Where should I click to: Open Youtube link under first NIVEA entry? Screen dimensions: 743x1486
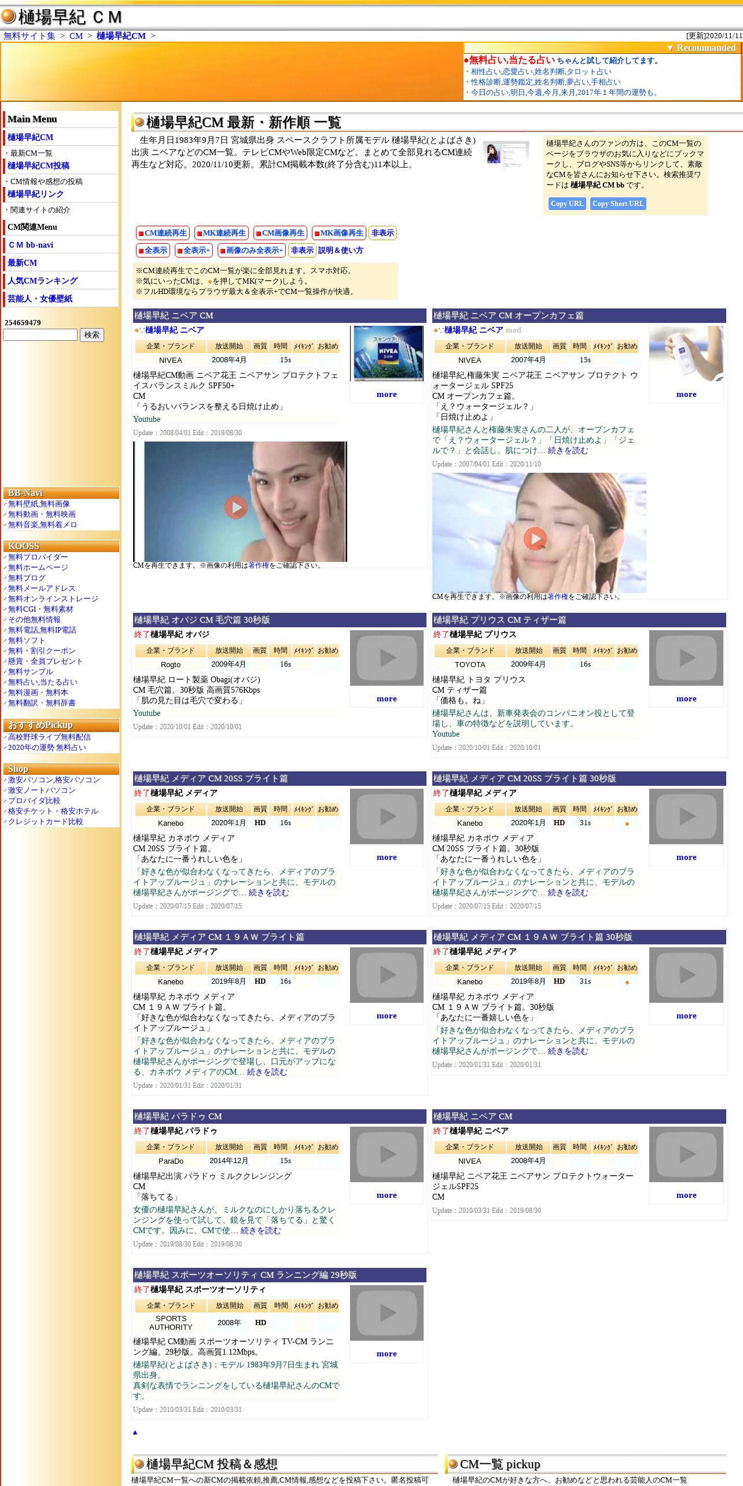146,420
